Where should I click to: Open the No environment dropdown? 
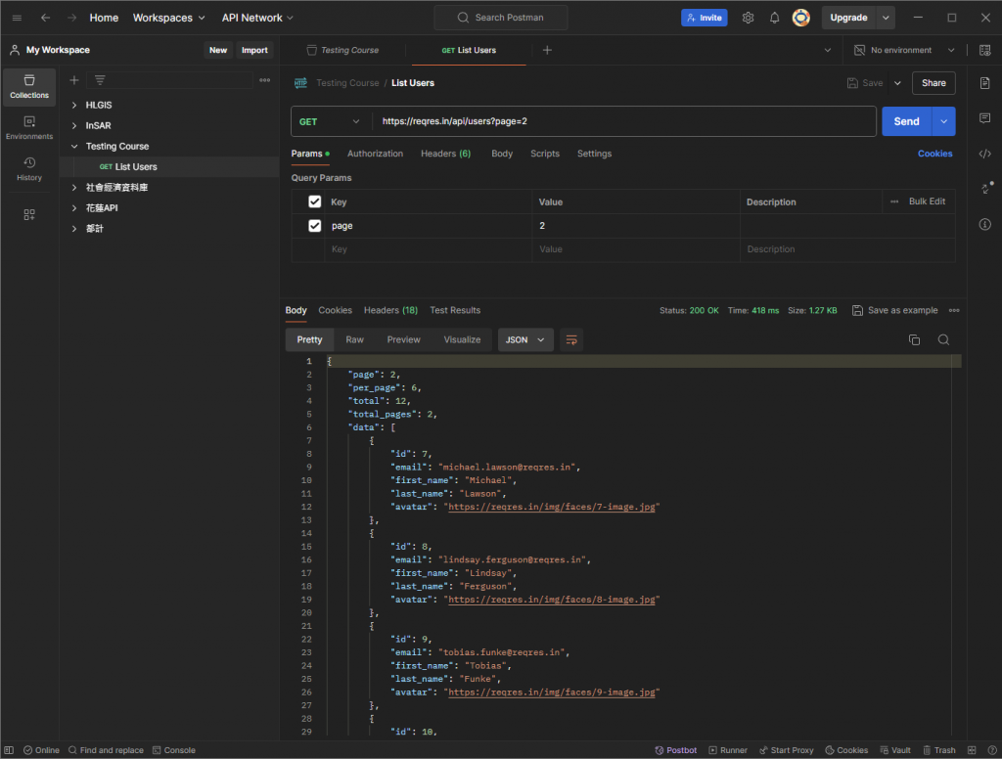click(905, 50)
